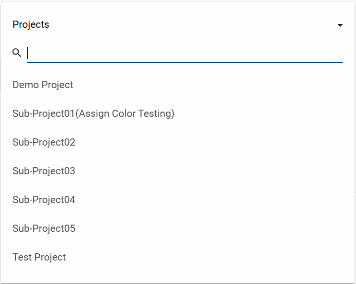Select Sub-Project05 in the dropdown
The width and height of the screenshot is (356, 284).
pyautogui.click(x=44, y=228)
